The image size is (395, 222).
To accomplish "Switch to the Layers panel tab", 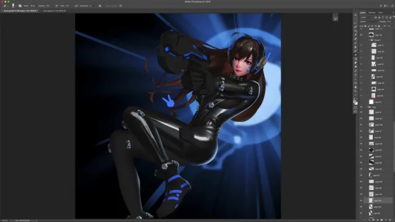I will point(362,12).
